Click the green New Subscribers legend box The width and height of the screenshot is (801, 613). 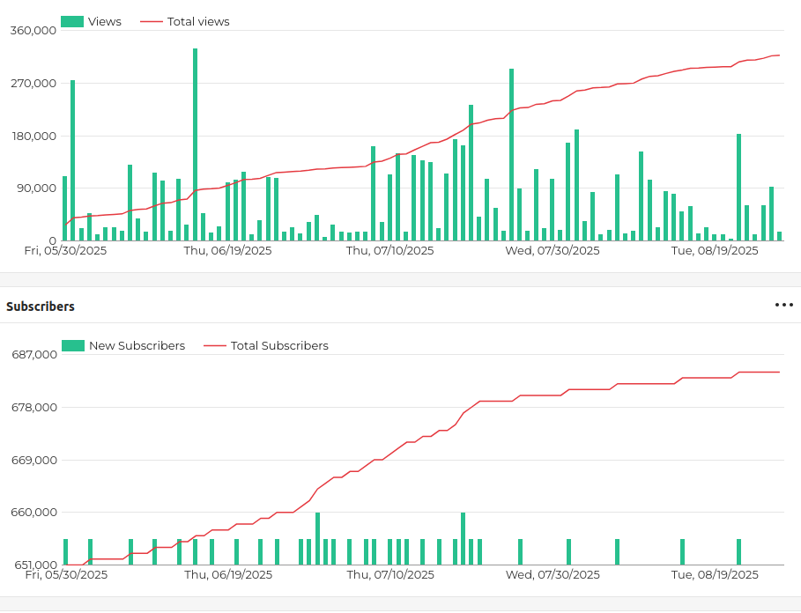(x=73, y=345)
